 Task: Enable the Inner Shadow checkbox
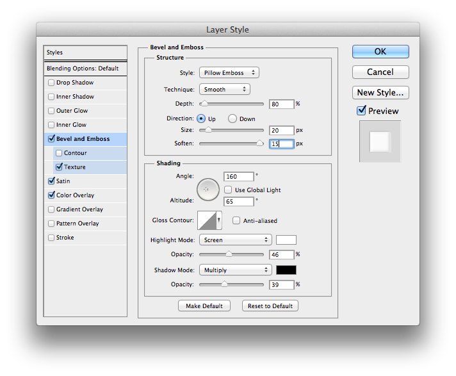coord(51,97)
